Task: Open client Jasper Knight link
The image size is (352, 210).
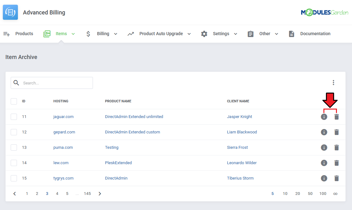Action: [240, 117]
